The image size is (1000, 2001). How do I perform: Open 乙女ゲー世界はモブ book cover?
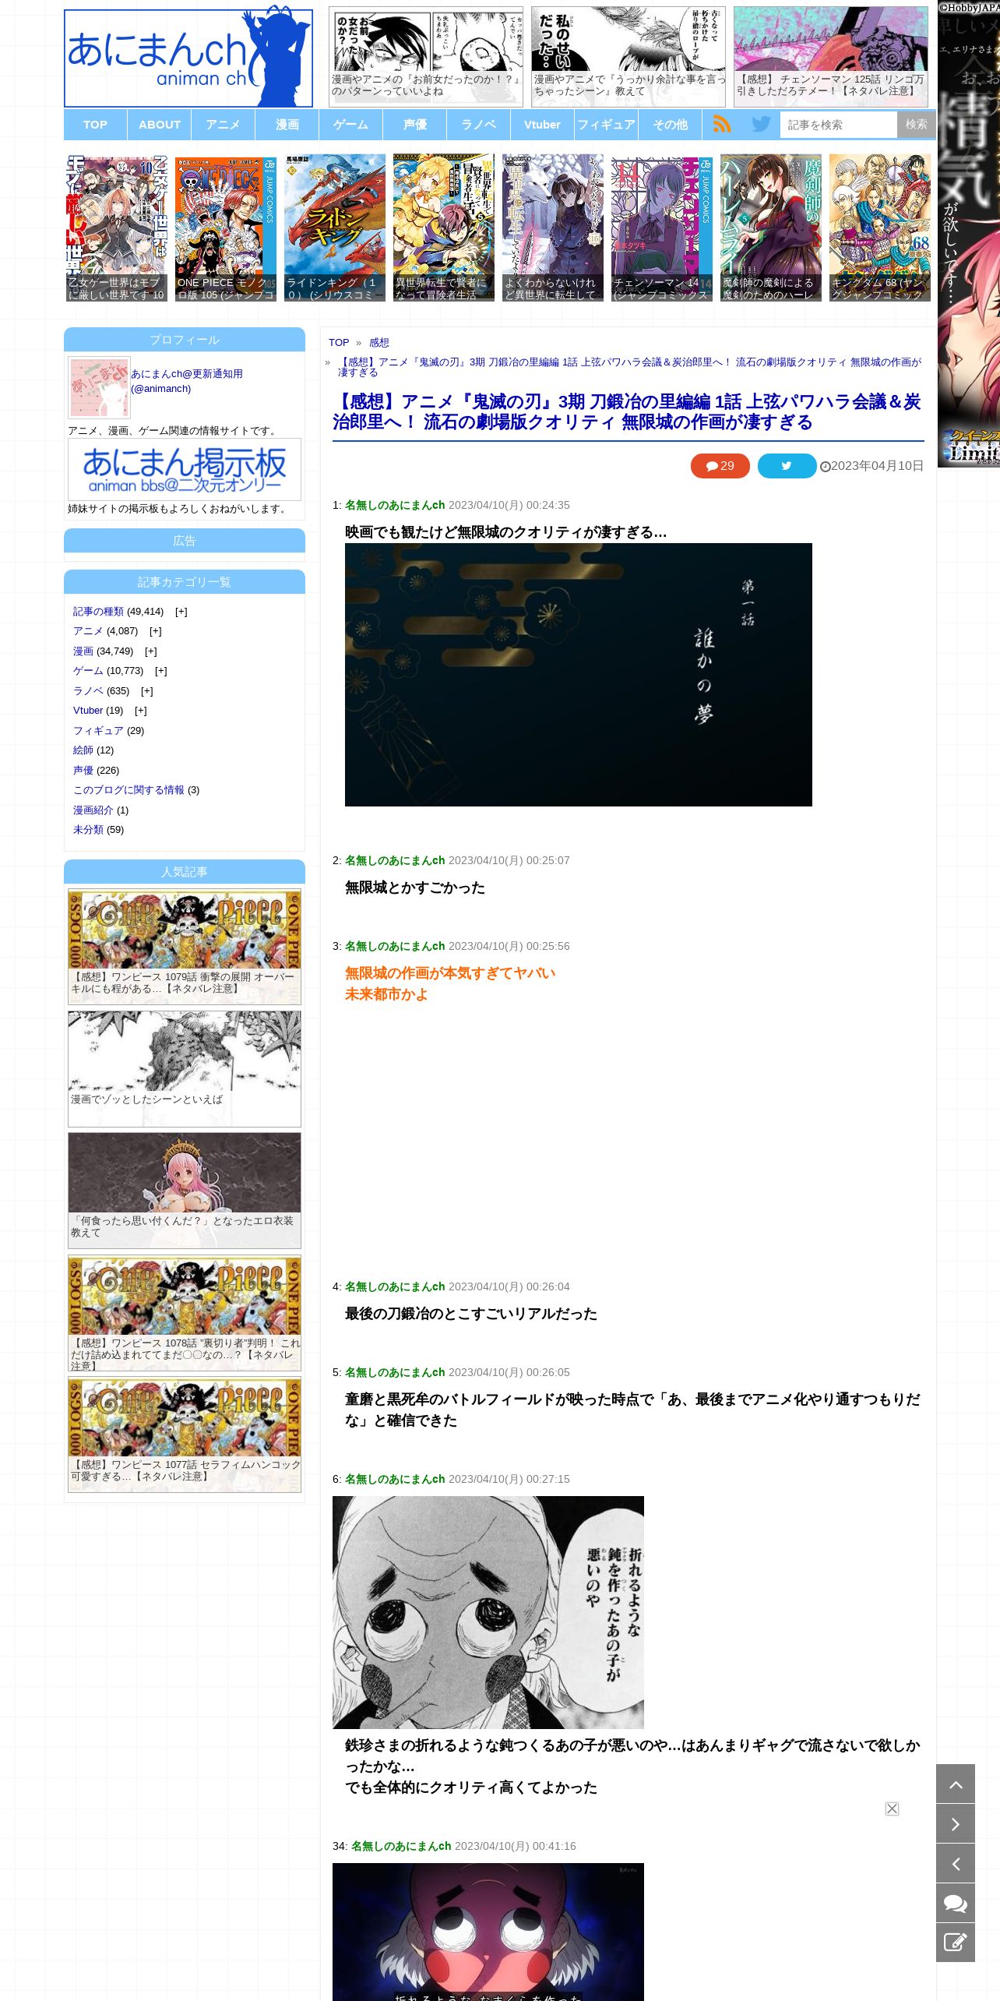[x=117, y=228]
